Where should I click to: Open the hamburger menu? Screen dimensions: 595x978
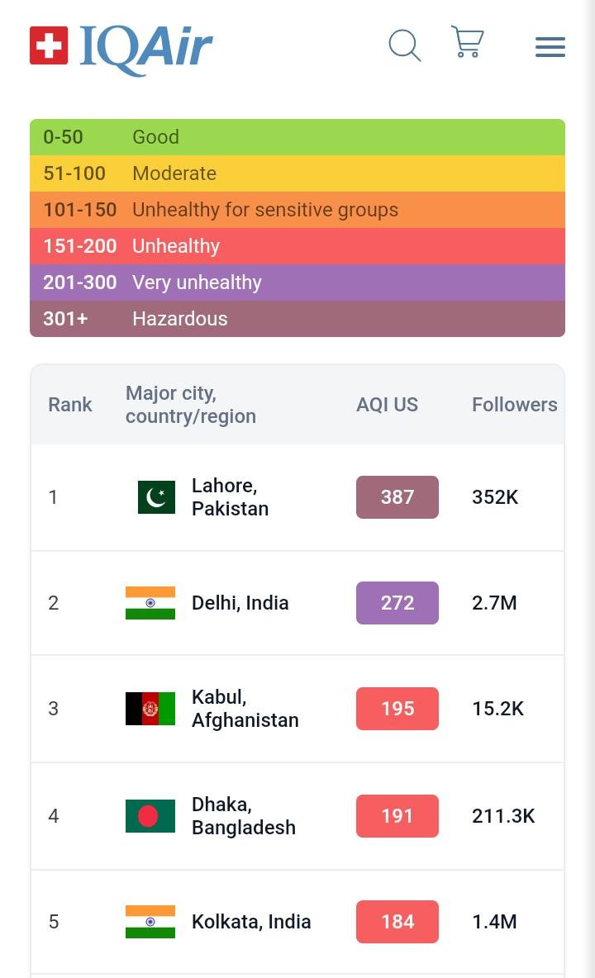coord(550,47)
